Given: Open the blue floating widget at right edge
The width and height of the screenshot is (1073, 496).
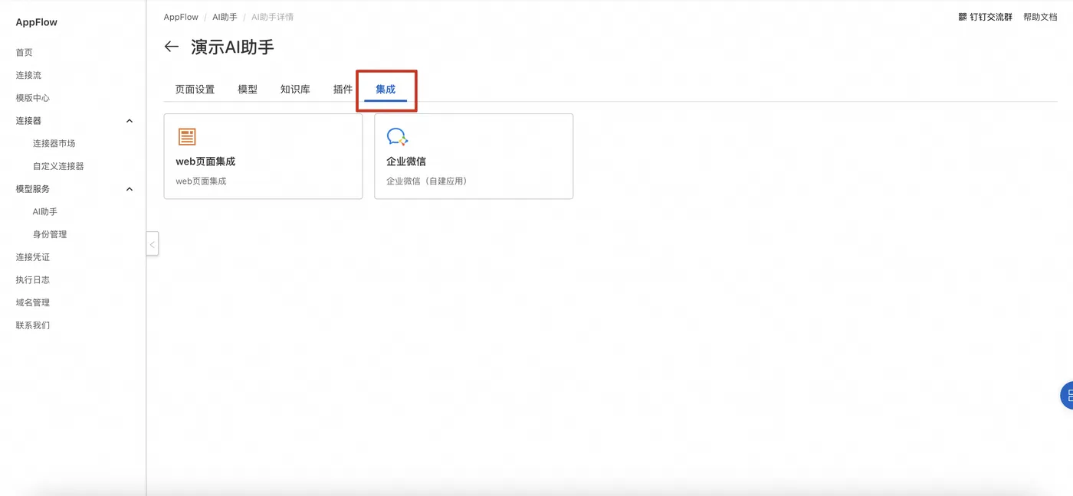Looking at the screenshot, I should coord(1067,396).
